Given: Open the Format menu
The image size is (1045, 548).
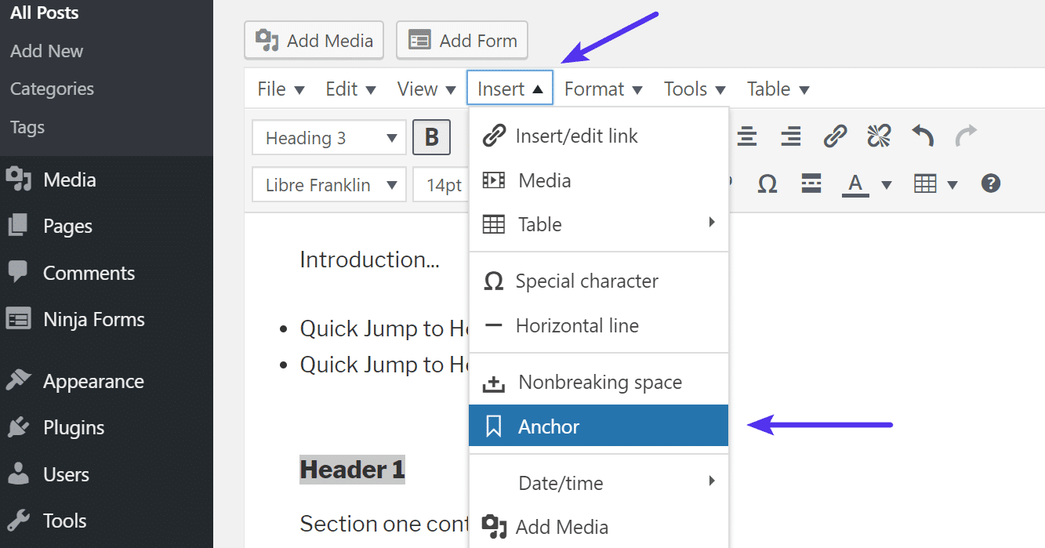Looking at the screenshot, I should click(603, 89).
